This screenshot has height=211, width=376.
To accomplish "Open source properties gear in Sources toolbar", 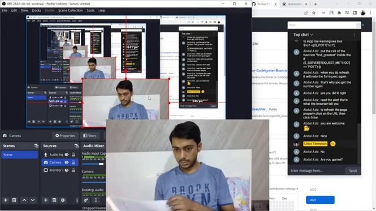I will [63, 200].
